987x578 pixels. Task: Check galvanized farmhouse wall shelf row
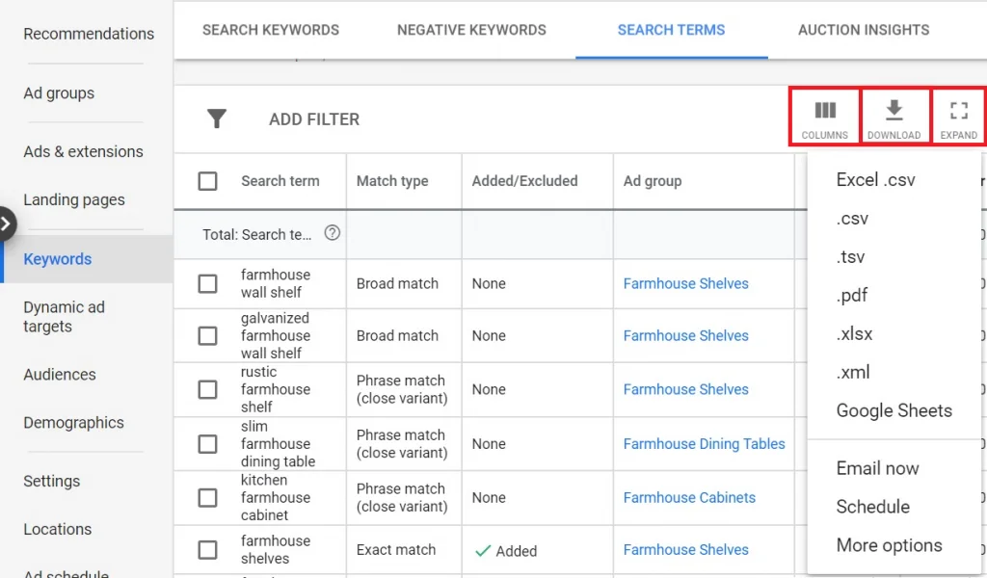[x=208, y=336]
